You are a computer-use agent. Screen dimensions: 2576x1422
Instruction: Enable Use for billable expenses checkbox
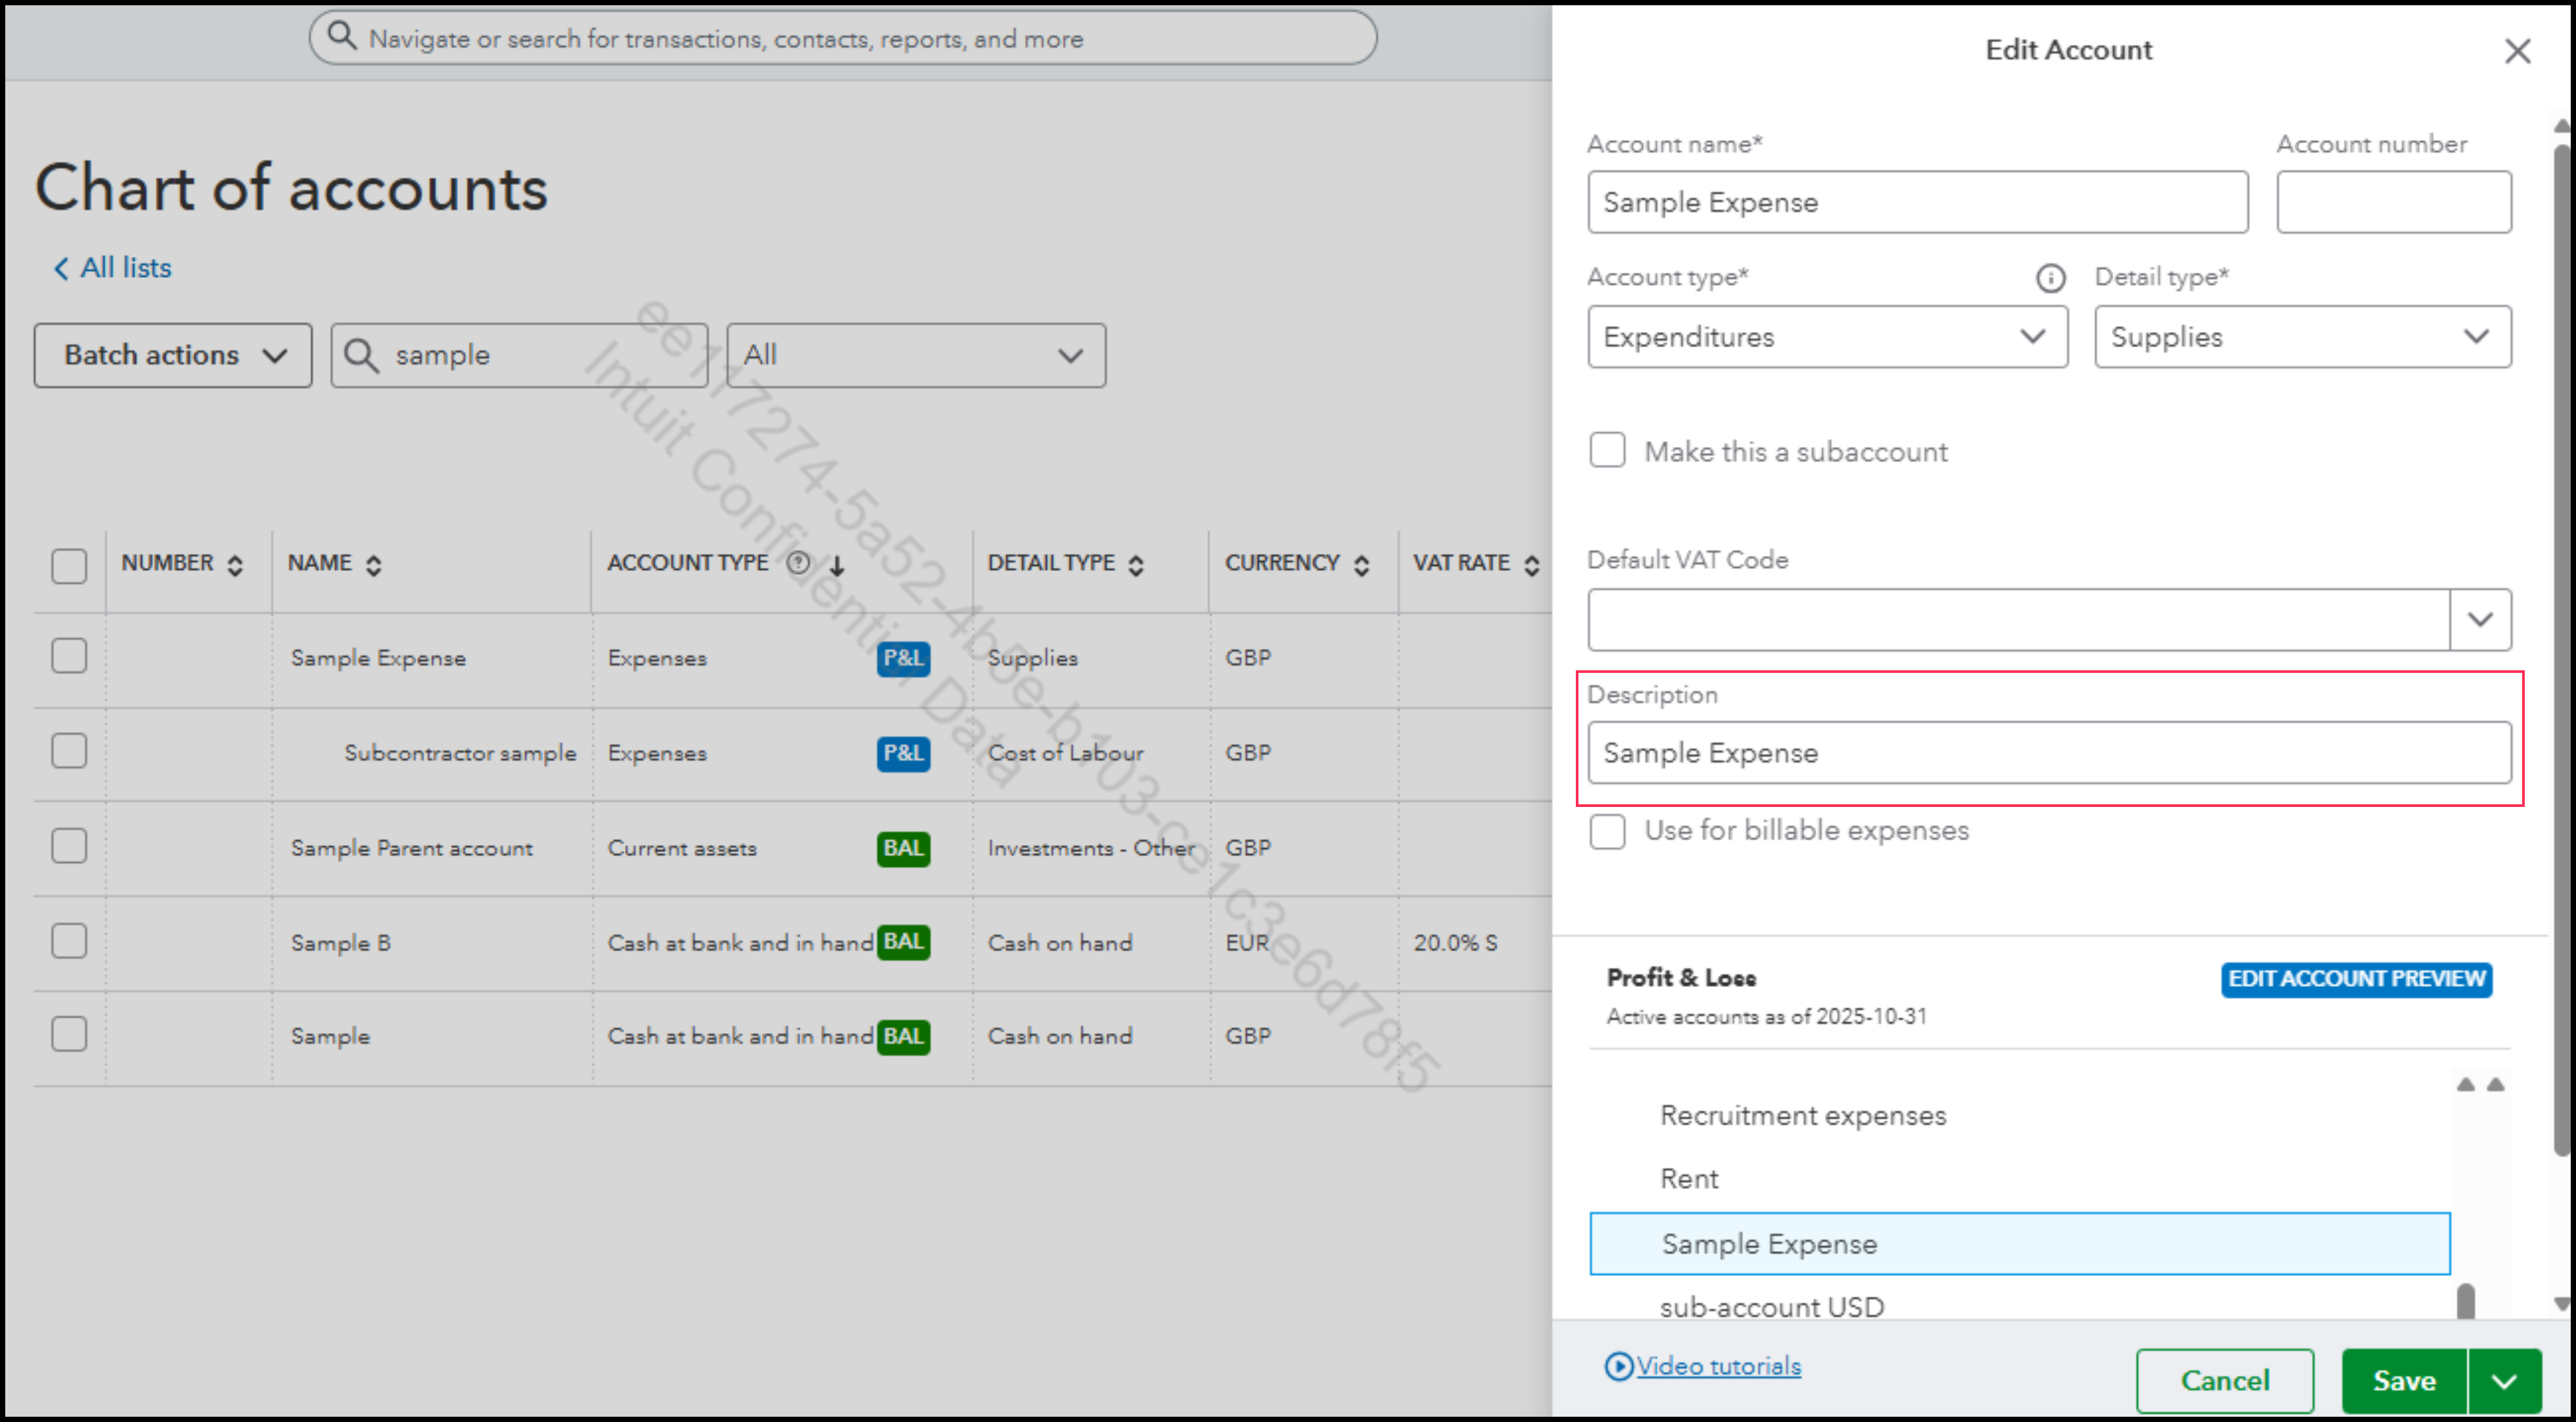(x=1607, y=831)
